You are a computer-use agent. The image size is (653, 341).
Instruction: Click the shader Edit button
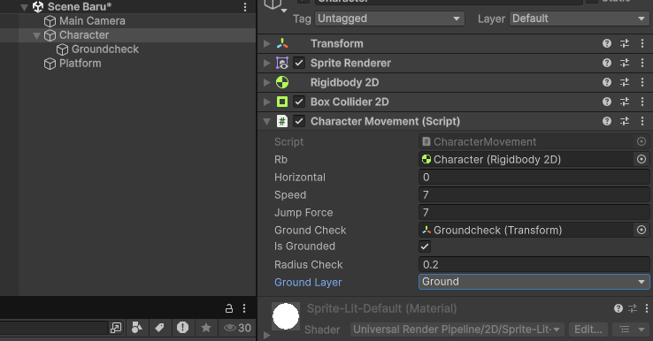tap(588, 330)
